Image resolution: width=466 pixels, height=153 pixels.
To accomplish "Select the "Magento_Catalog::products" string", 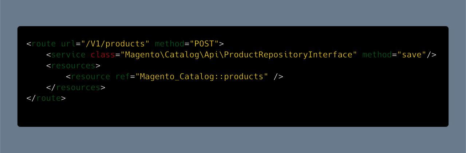I will click(x=202, y=77).
